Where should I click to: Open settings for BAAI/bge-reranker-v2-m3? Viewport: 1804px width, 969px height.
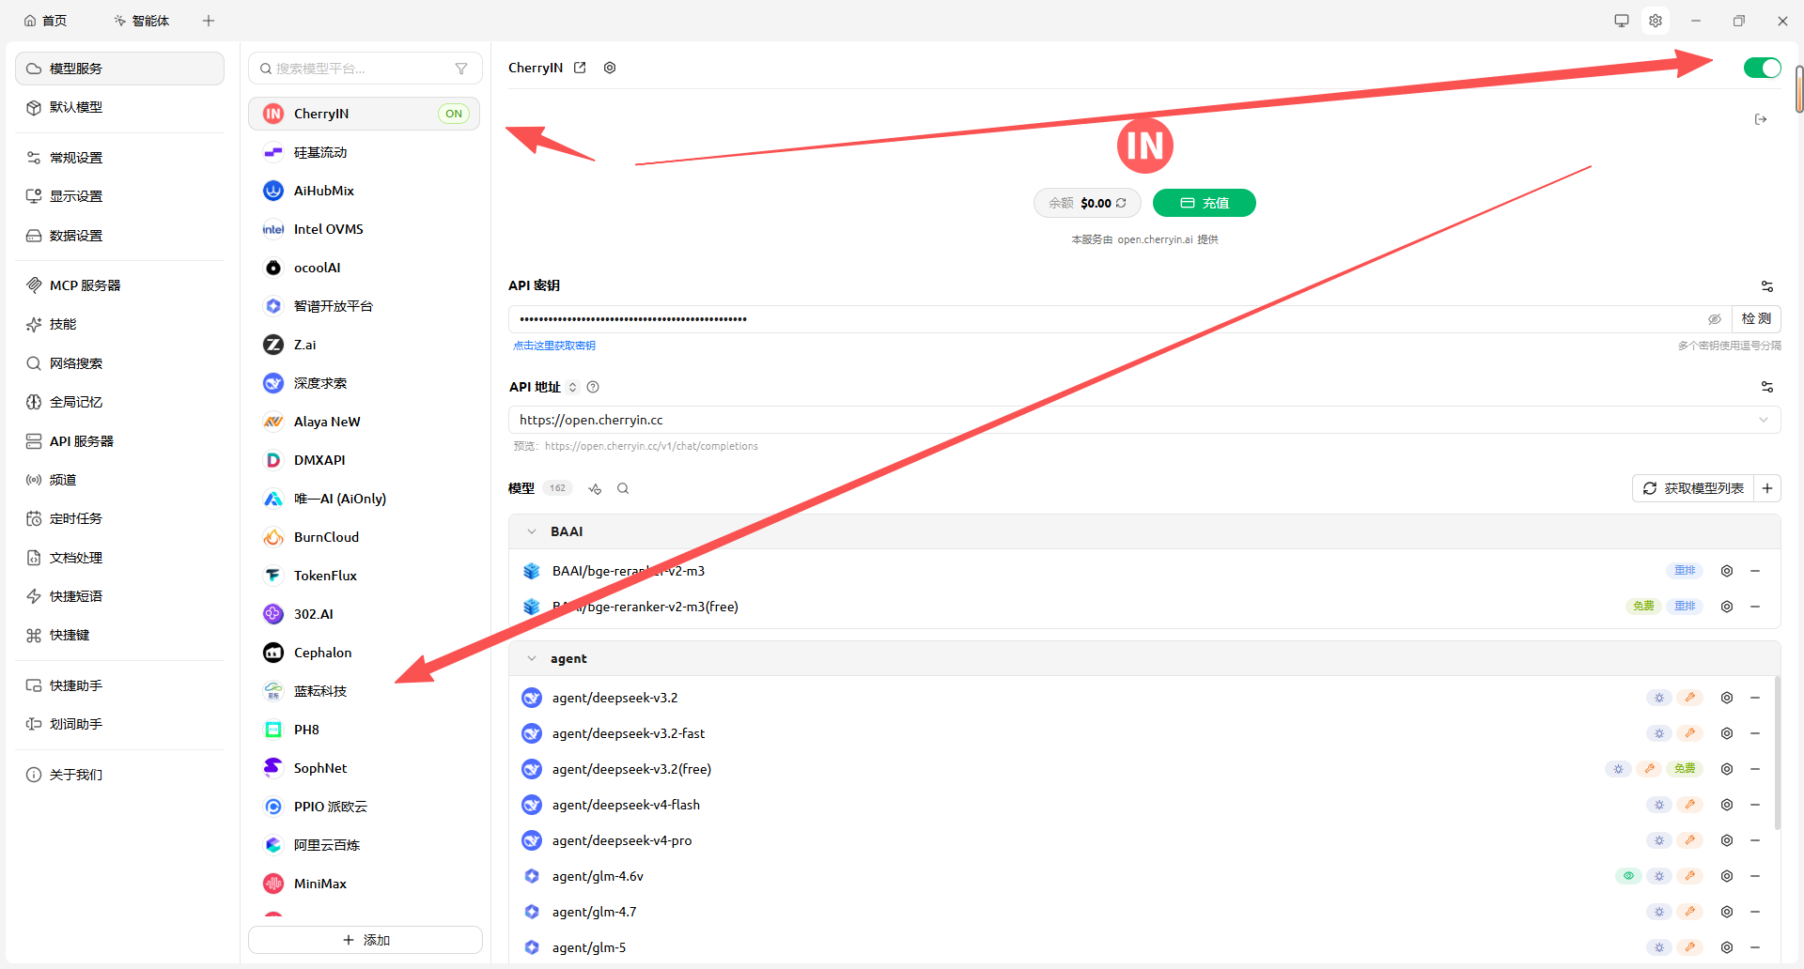click(x=1727, y=571)
